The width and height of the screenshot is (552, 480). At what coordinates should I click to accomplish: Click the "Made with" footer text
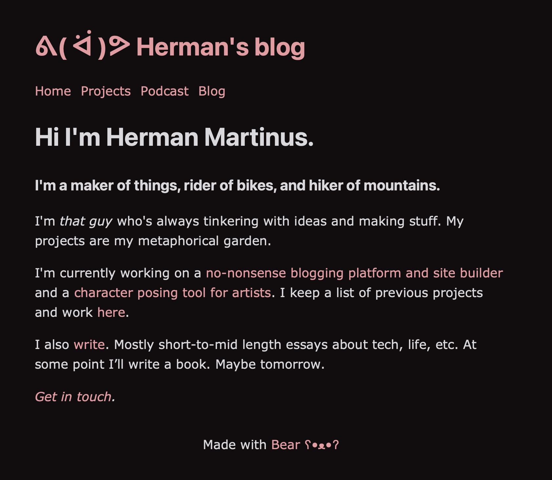234,445
